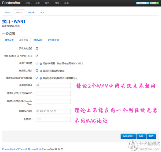Focus the 设置MTU input field
161x152 pixels.
point(53,119)
